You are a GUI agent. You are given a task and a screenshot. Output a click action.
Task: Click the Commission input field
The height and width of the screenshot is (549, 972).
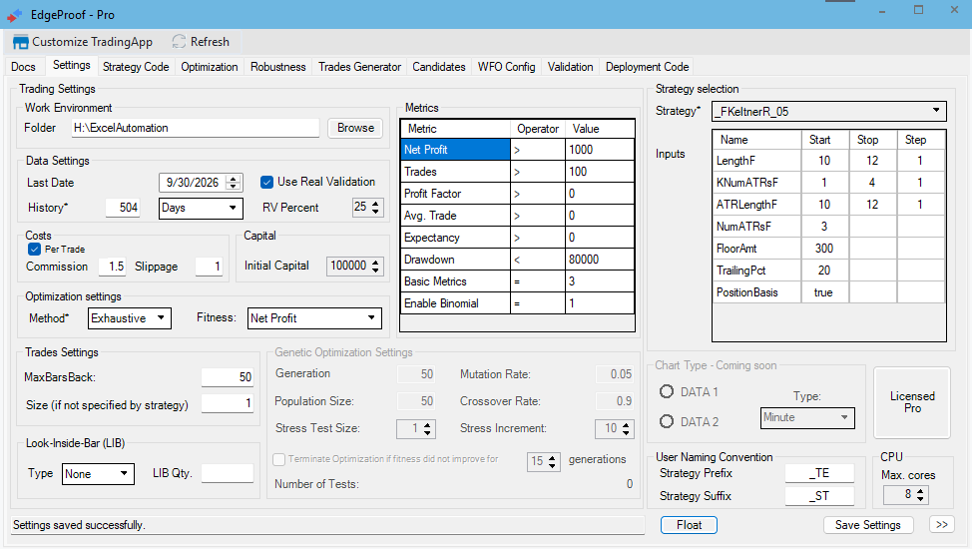112,267
